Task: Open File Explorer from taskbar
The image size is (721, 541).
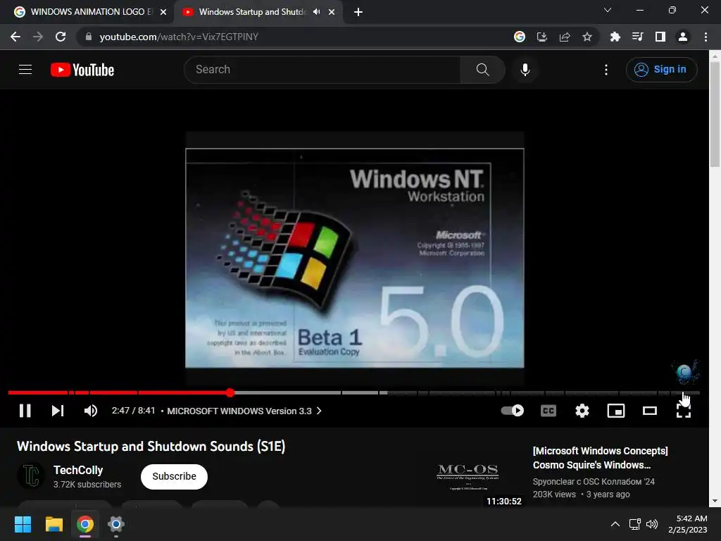Action: (54, 524)
